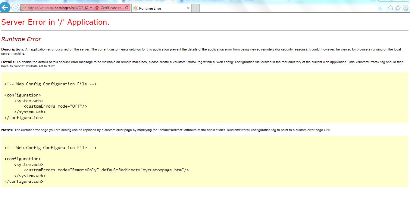Click the customErrors mode="Off" code line
This screenshot has width=410, height=208.
click(55, 106)
